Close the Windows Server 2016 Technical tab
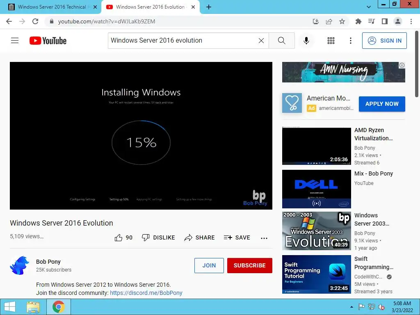Image resolution: width=420 pixels, height=315 pixels. pos(95,7)
